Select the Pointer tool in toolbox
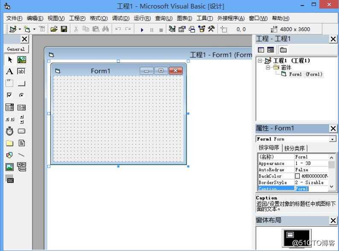The height and width of the screenshot is (251, 339). (x=10, y=59)
